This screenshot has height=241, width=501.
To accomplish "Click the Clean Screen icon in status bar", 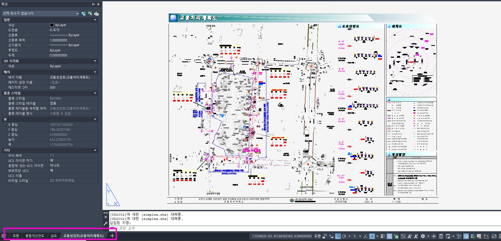I will (494, 236).
